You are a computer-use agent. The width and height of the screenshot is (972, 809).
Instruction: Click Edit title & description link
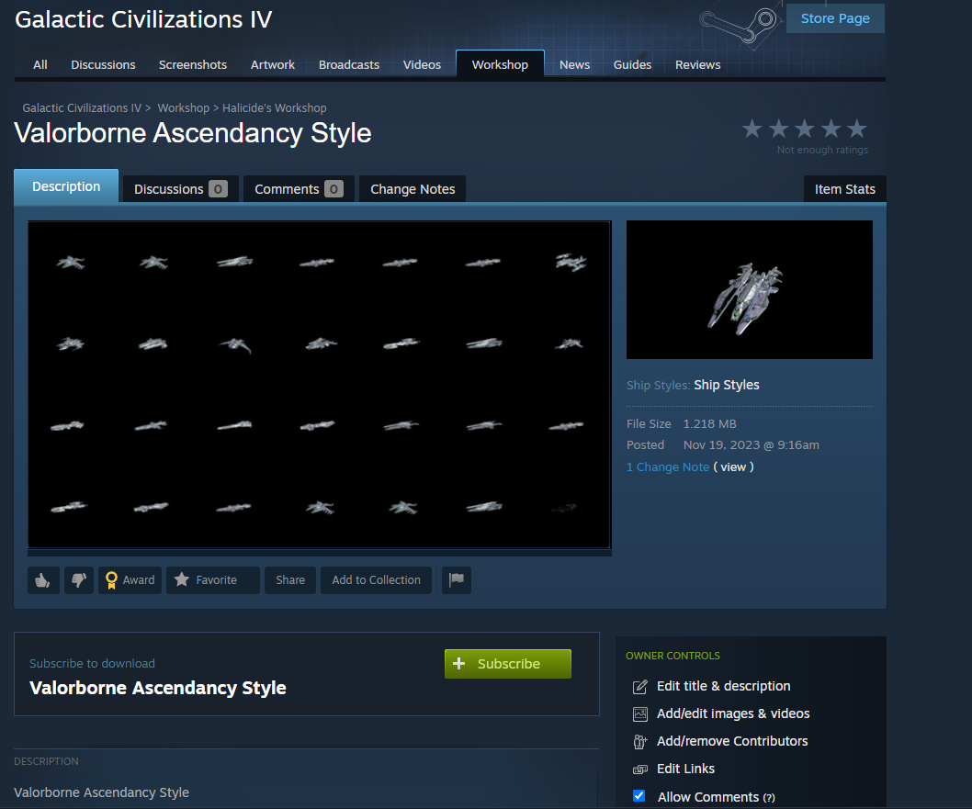pyautogui.click(x=723, y=686)
